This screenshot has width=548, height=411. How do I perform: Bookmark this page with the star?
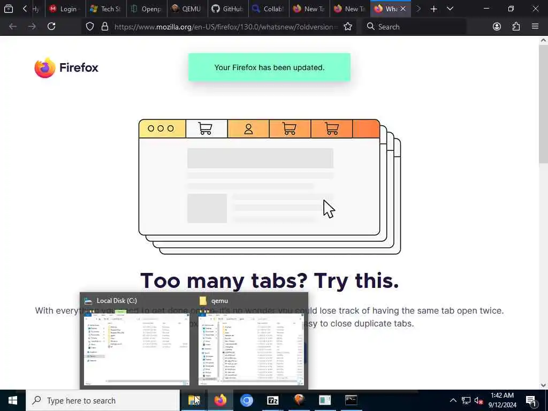[x=348, y=27]
